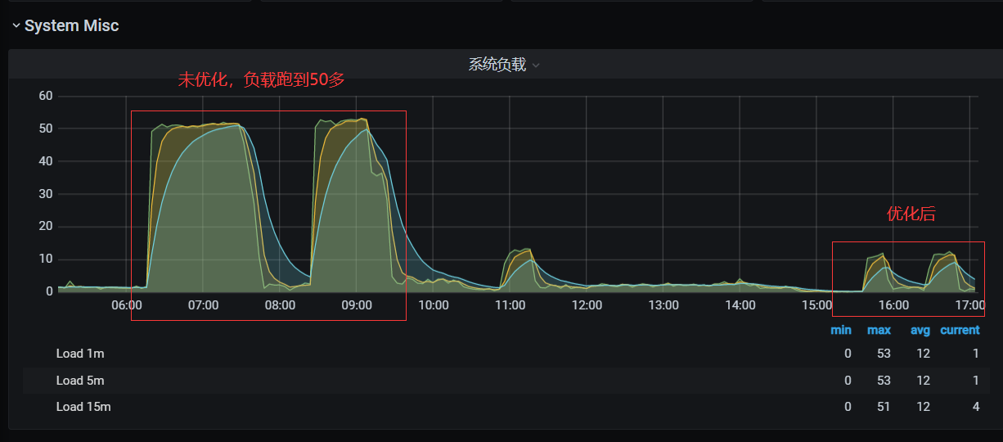Image resolution: width=1003 pixels, height=442 pixels.
Task: Collapse the System Misc row chevron
Action: (x=16, y=26)
